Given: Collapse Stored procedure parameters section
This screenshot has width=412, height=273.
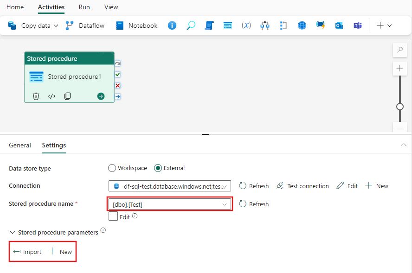Looking at the screenshot, I should click(x=12, y=232).
